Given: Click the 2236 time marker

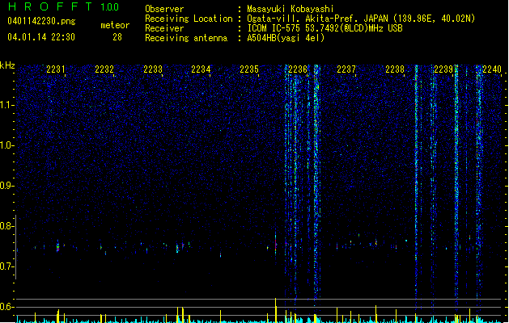Looking at the screenshot, I should coord(298,69).
